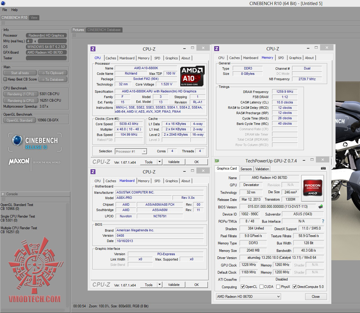The height and width of the screenshot is (313, 360).
Task: Click the OpenGL Standard button
Action: point(19,120)
